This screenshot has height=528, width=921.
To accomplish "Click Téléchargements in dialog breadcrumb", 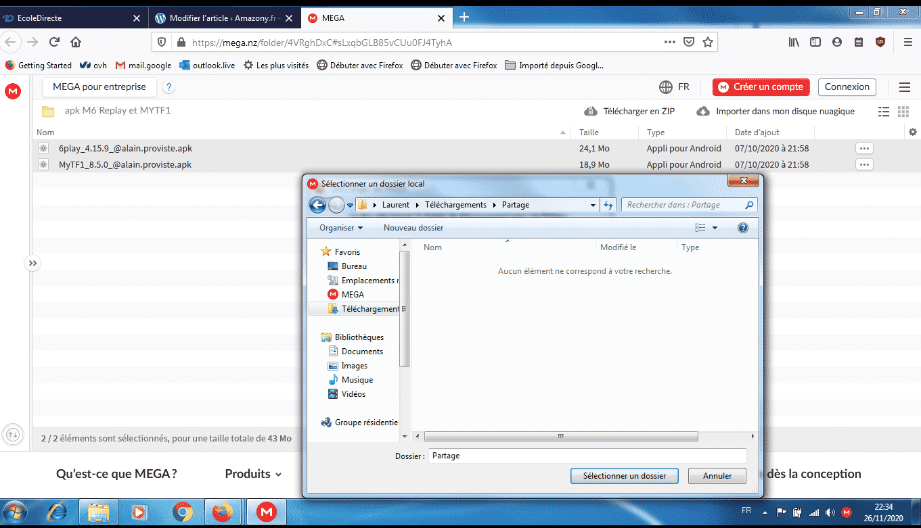I will tap(455, 205).
